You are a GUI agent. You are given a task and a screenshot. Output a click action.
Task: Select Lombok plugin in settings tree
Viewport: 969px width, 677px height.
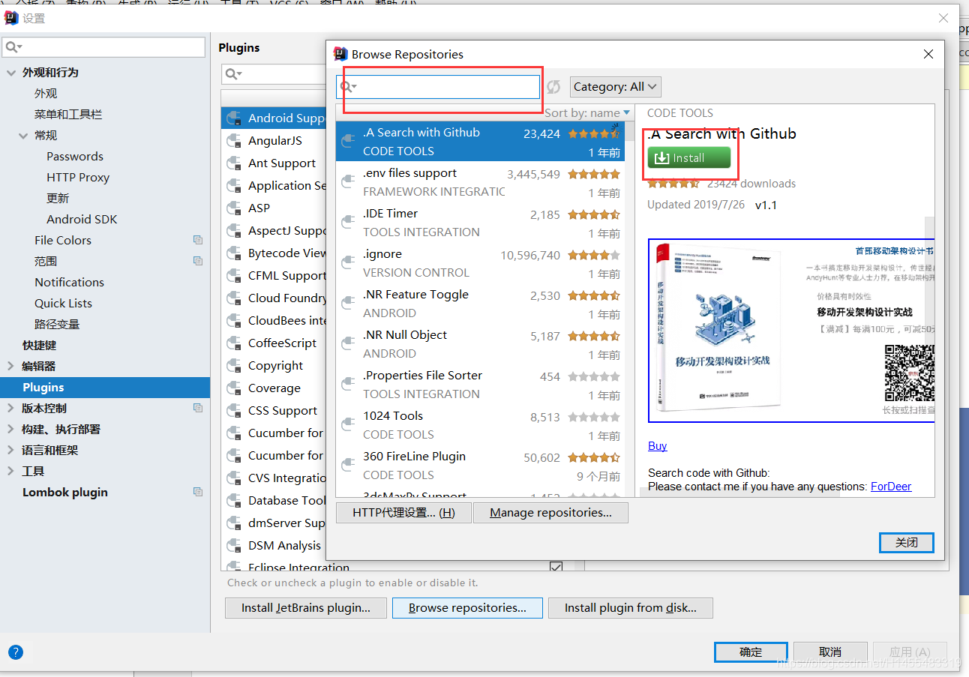pos(105,492)
